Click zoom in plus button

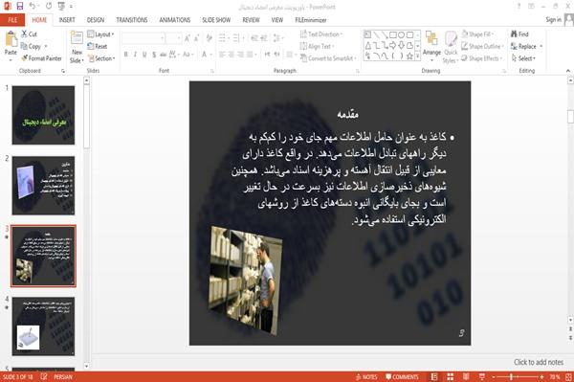point(541,377)
